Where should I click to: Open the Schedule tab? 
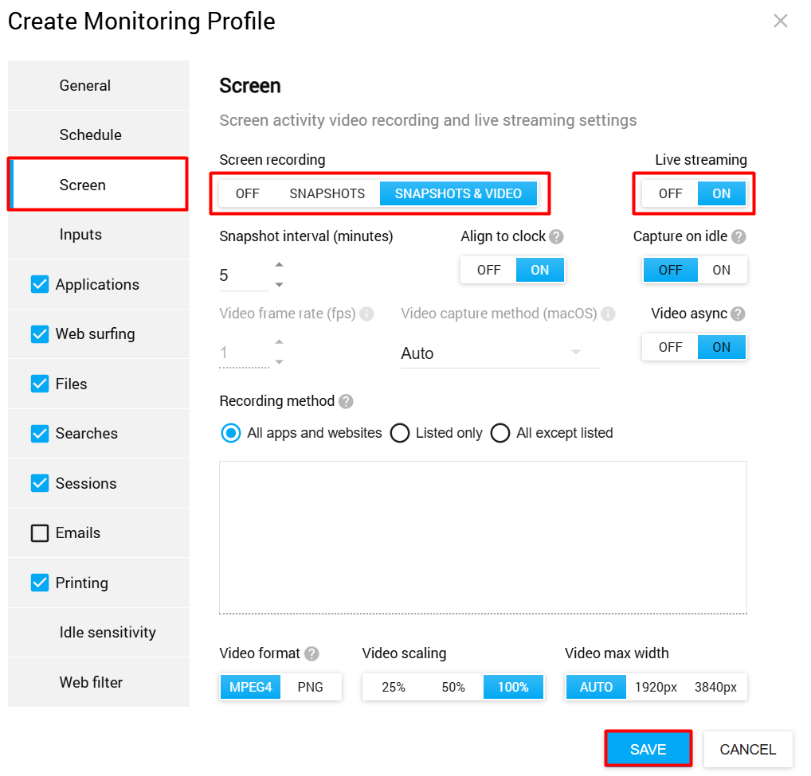(90, 135)
